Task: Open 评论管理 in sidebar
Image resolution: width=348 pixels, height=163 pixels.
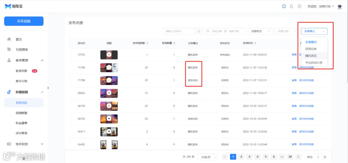Action: (22, 133)
